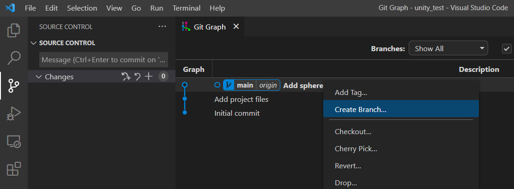514x189 pixels.
Task: Click the changes count badge showing 0
Action: (x=163, y=77)
